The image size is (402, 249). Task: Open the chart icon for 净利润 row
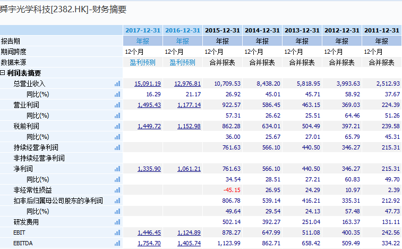(x=117, y=169)
